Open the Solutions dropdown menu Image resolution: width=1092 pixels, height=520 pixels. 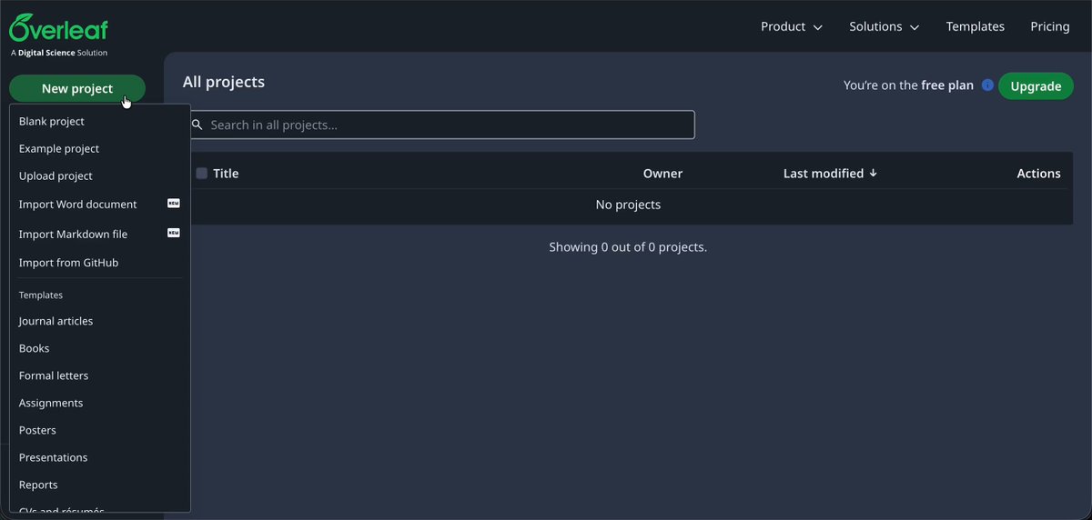pos(885,26)
